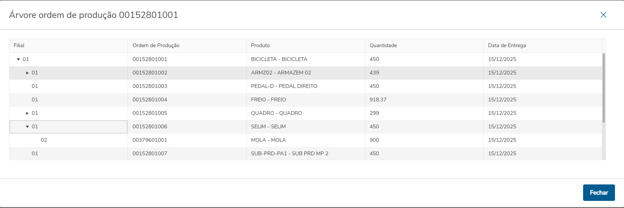Select the BICICLETA - BICICLETA product cell

pyautogui.click(x=279, y=59)
